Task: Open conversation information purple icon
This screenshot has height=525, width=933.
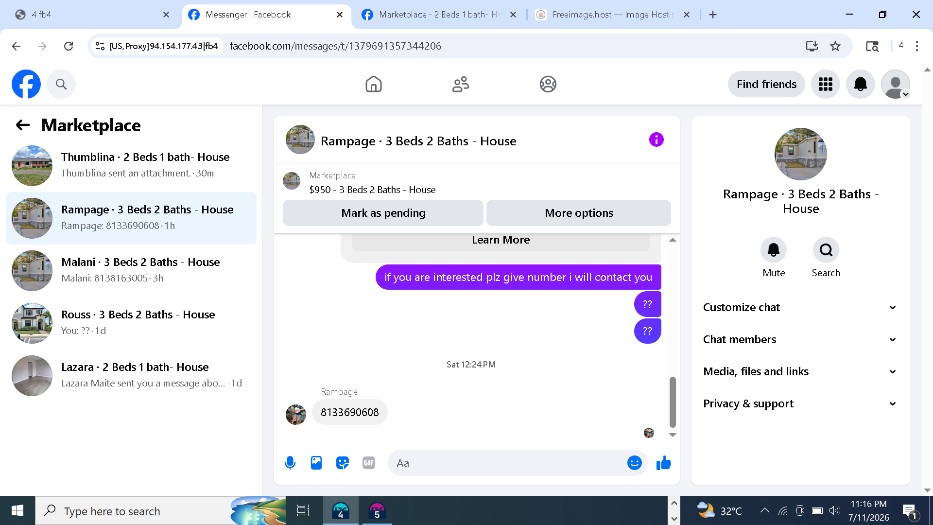Action: coord(656,140)
